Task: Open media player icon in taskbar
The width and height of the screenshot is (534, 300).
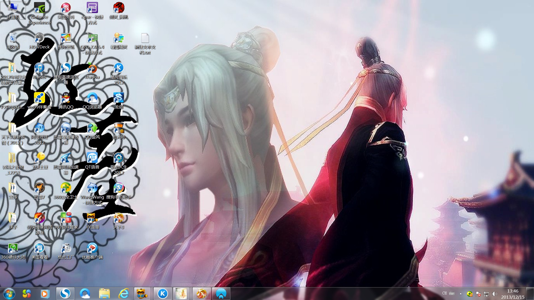Action: pos(45,294)
